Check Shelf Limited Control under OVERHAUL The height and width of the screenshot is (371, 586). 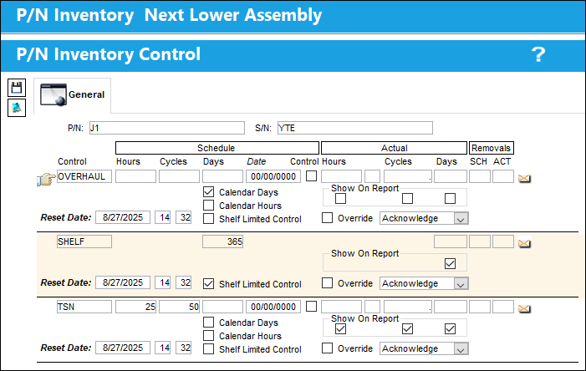(208, 218)
